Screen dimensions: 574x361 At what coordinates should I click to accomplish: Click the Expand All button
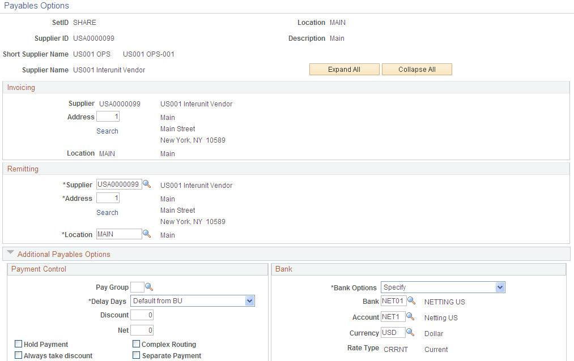point(344,69)
